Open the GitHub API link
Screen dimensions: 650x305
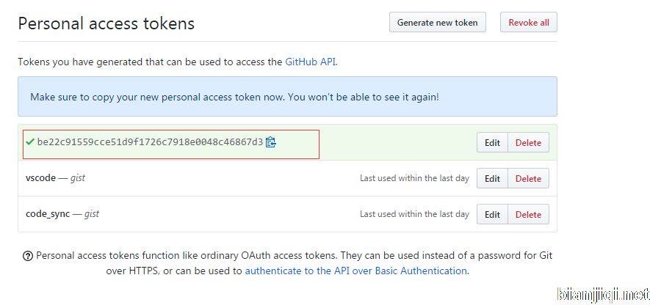click(310, 62)
